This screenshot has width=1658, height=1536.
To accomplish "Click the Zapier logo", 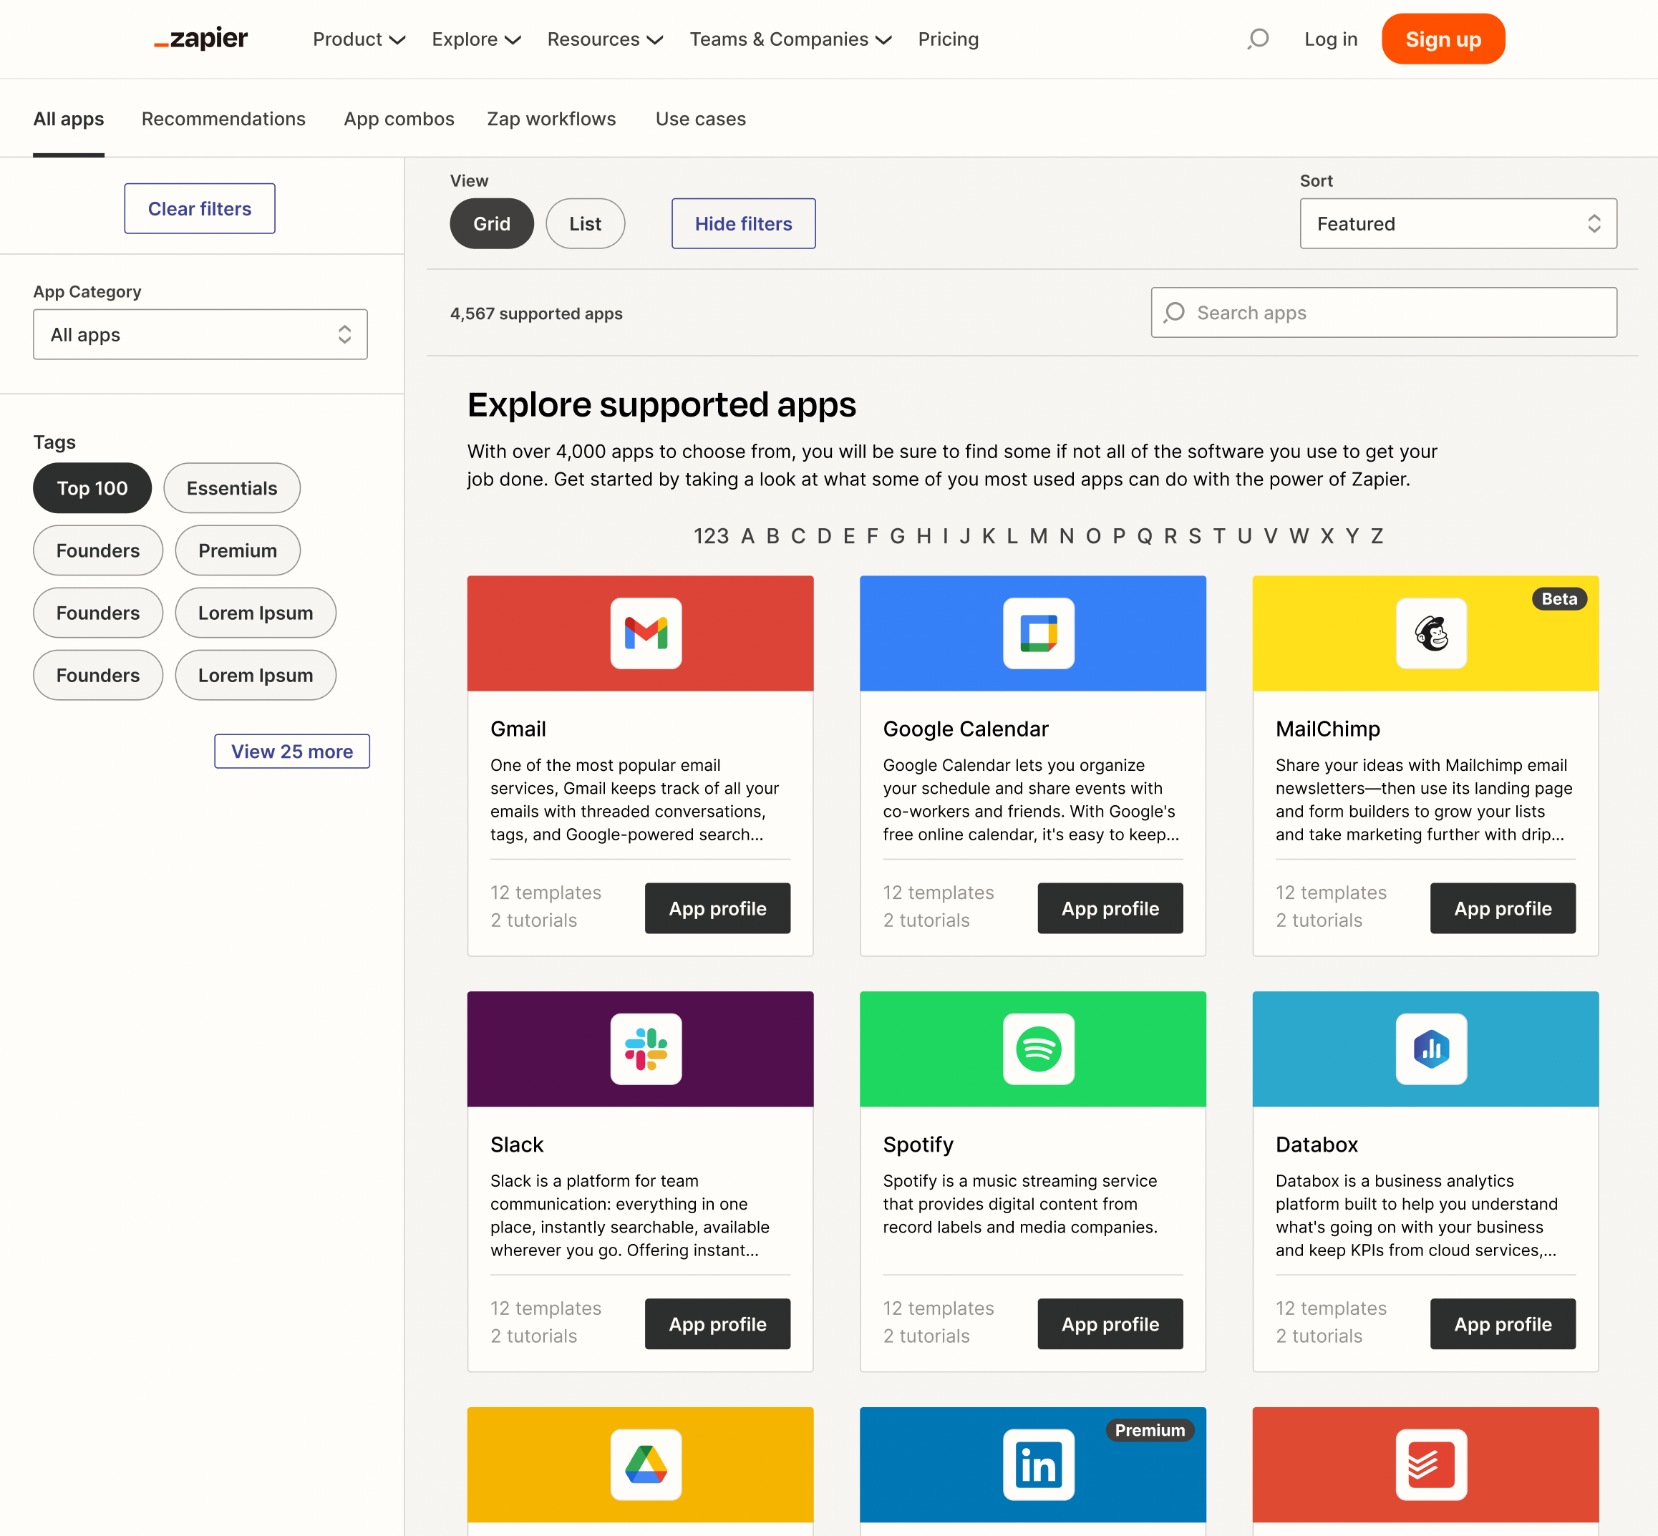I will (201, 38).
